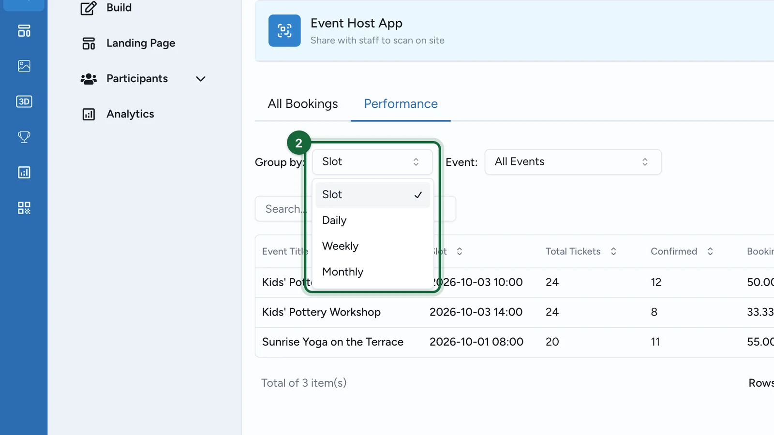Viewport: 774px width, 435px height.
Task: Click the Landing Page layout icon
Action: [89, 43]
